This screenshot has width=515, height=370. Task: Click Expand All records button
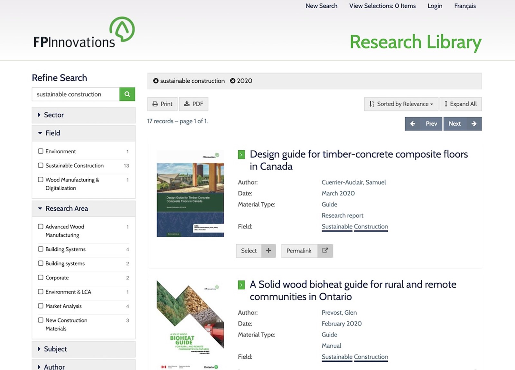pos(461,104)
